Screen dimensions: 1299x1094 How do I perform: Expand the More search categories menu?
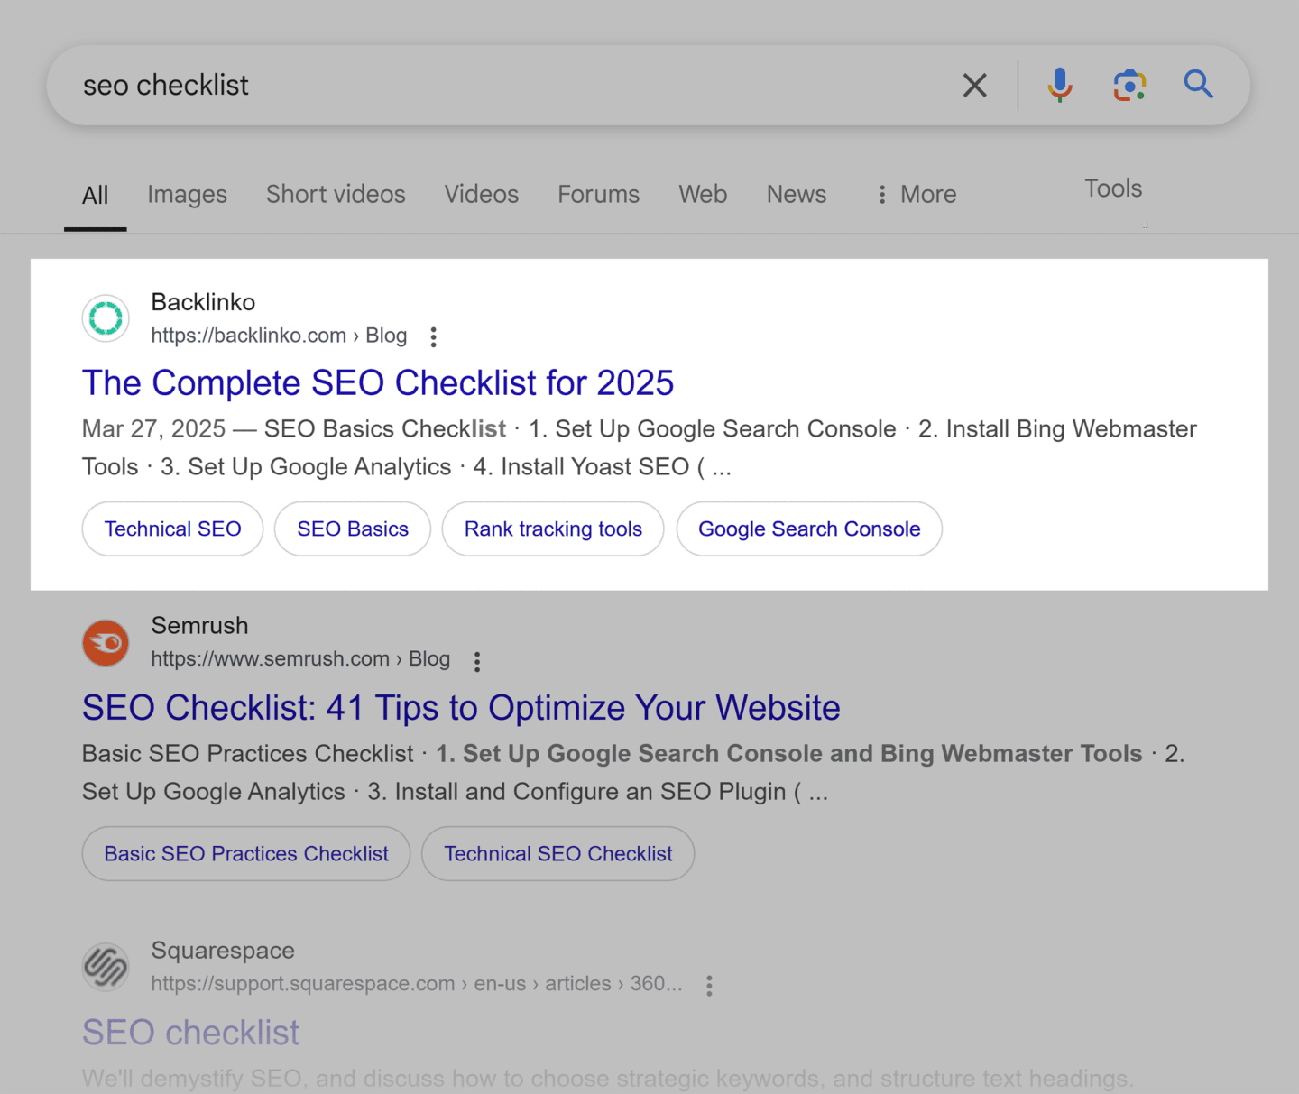tap(915, 194)
